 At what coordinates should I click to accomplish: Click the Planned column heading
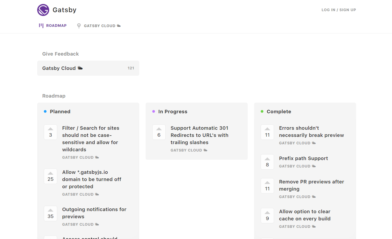click(x=60, y=112)
